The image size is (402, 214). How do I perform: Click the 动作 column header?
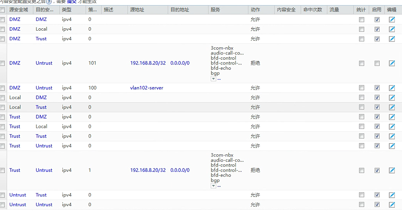point(256,10)
